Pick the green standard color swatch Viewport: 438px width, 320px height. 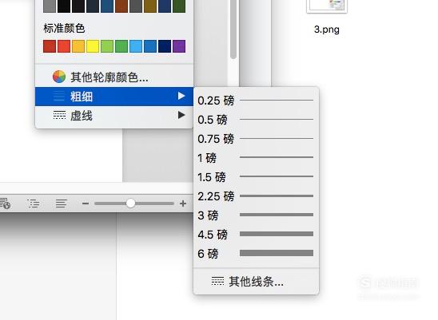(121, 46)
